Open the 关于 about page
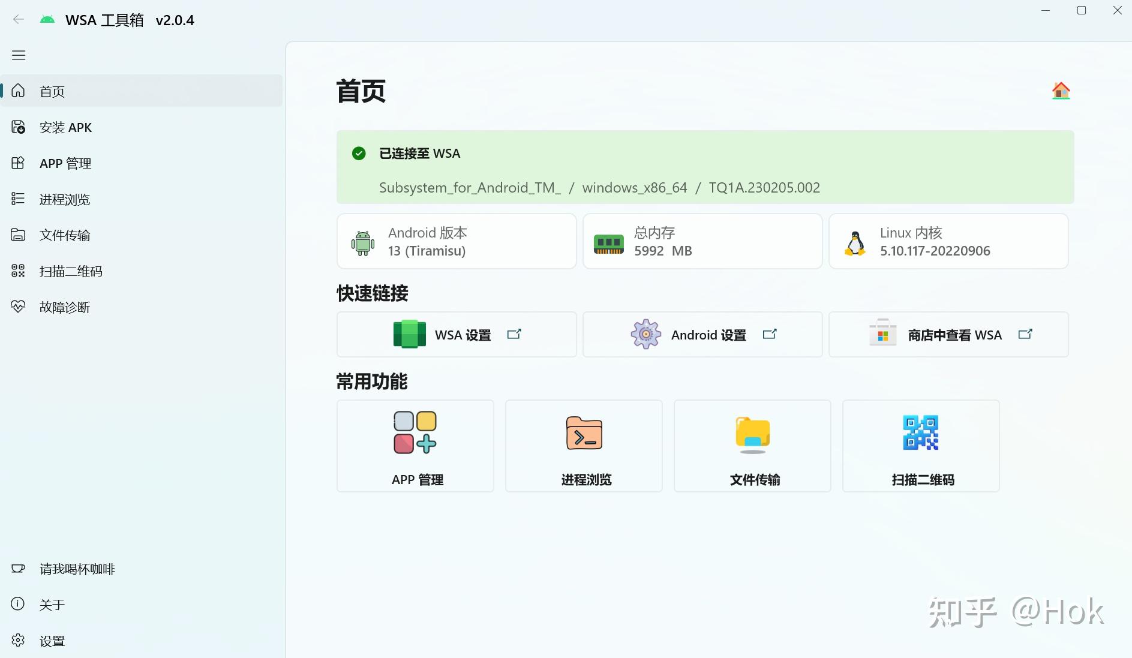Viewport: 1132px width, 658px height. [52, 605]
